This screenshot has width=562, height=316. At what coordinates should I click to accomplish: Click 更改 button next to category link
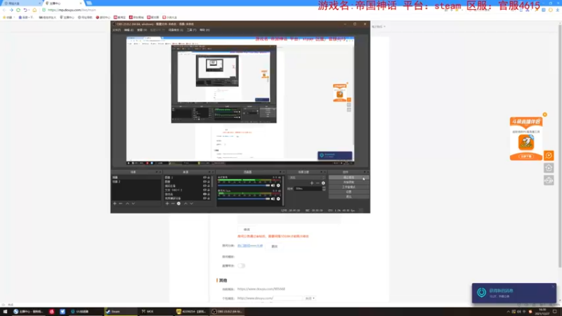[275, 246]
